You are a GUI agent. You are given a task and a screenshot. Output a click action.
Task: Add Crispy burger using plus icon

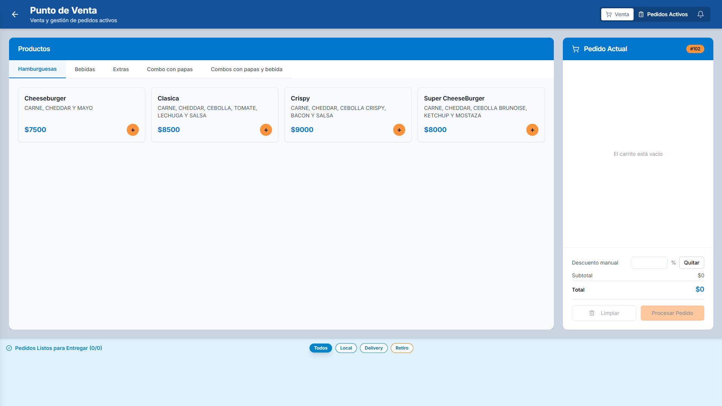click(x=399, y=130)
